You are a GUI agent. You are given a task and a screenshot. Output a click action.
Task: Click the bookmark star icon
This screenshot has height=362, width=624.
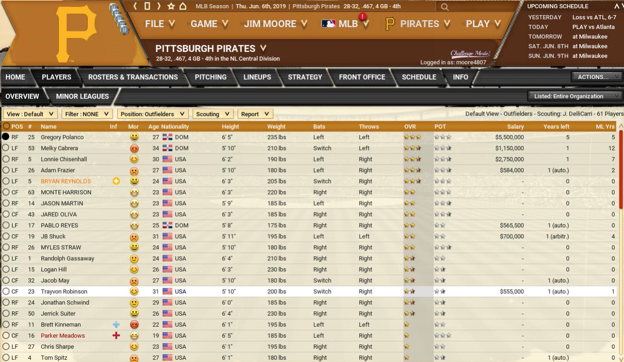point(171,6)
